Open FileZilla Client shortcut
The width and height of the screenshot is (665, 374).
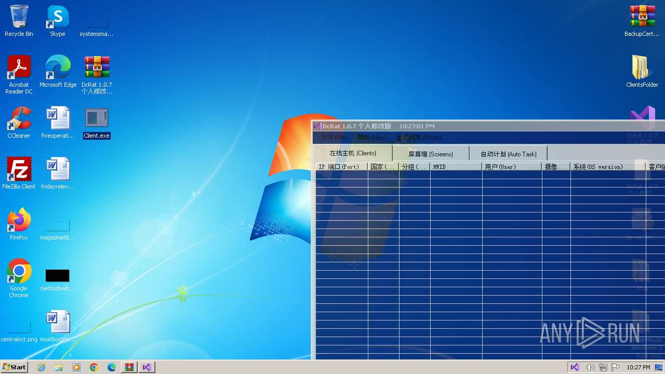click(19, 173)
